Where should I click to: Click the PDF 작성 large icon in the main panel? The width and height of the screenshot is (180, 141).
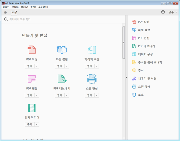pyautogui.click(x=32, y=50)
